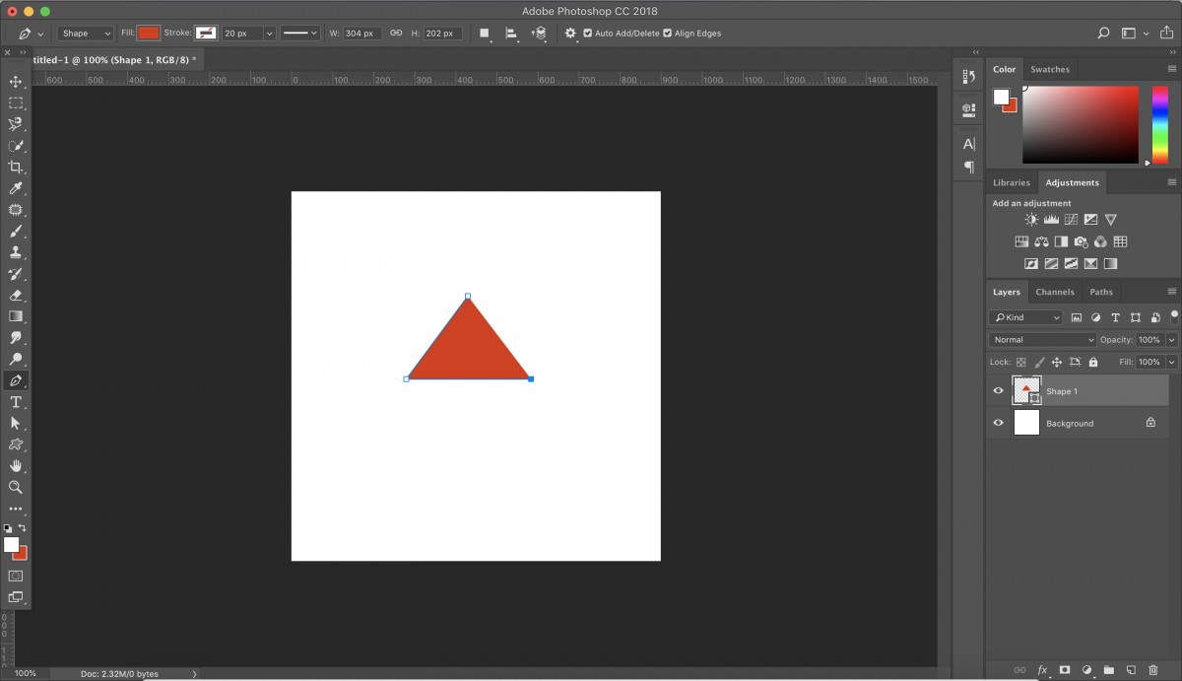Uncheck the Align Edges checkbox

point(668,34)
